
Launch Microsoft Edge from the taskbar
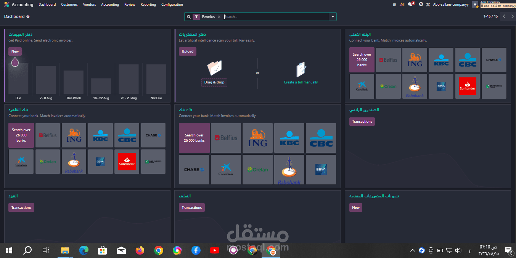84,250
